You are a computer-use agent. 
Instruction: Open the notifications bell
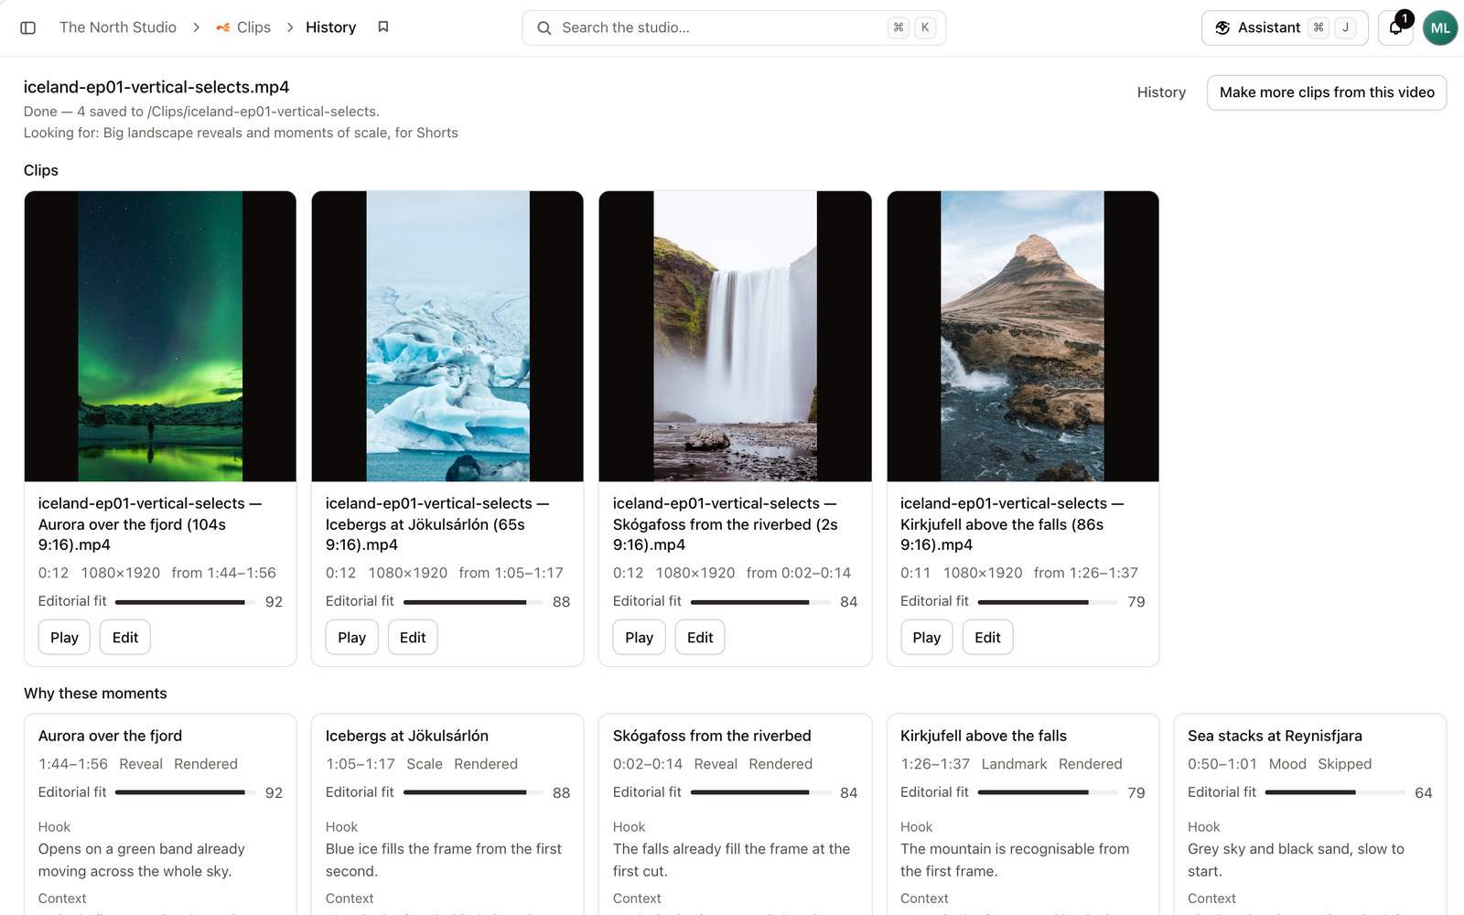1396,27
